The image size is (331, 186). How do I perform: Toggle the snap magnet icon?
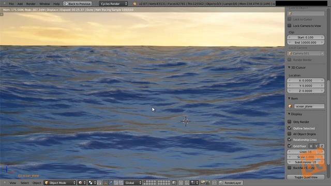coord(187,183)
